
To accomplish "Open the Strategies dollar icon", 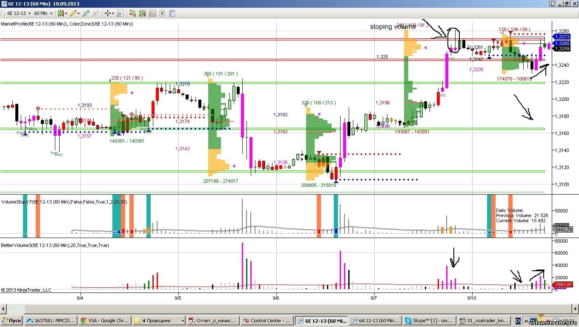I will pyautogui.click(x=162, y=14).
